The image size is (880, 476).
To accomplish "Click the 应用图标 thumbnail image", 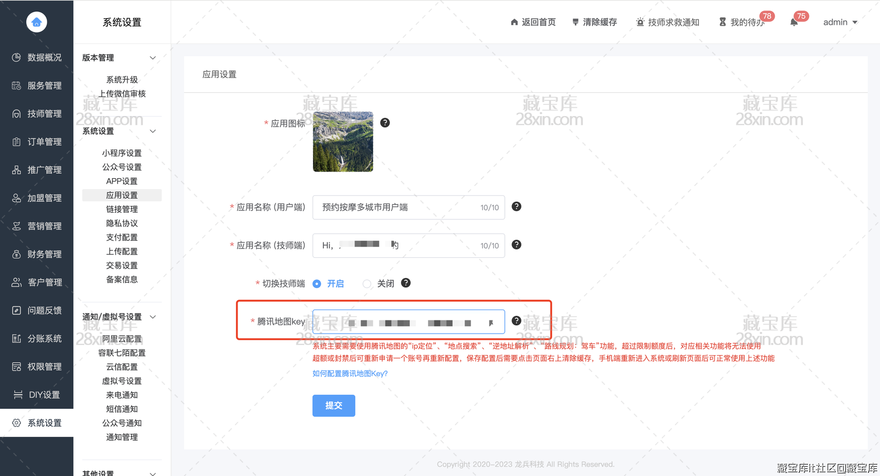I will (343, 142).
